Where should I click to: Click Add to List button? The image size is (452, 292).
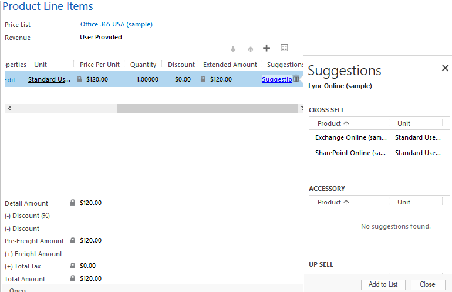tap(383, 284)
